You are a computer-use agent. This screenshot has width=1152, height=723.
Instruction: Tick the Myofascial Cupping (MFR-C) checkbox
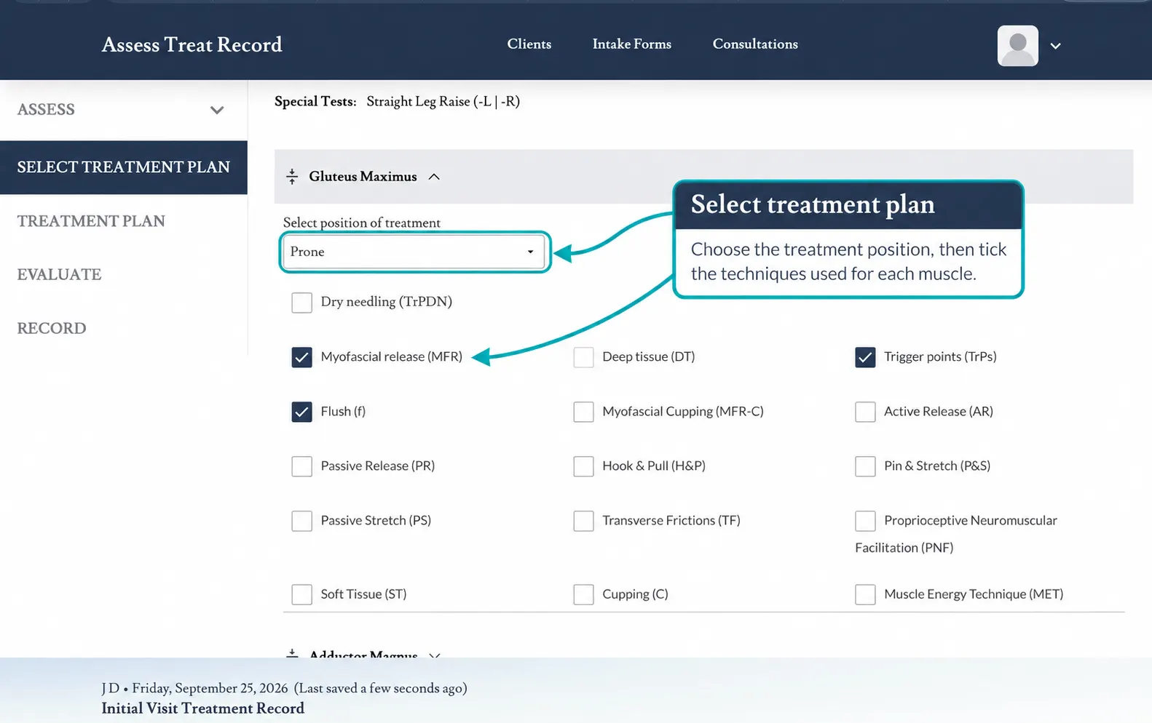pyautogui.click(x=583, y=412)
